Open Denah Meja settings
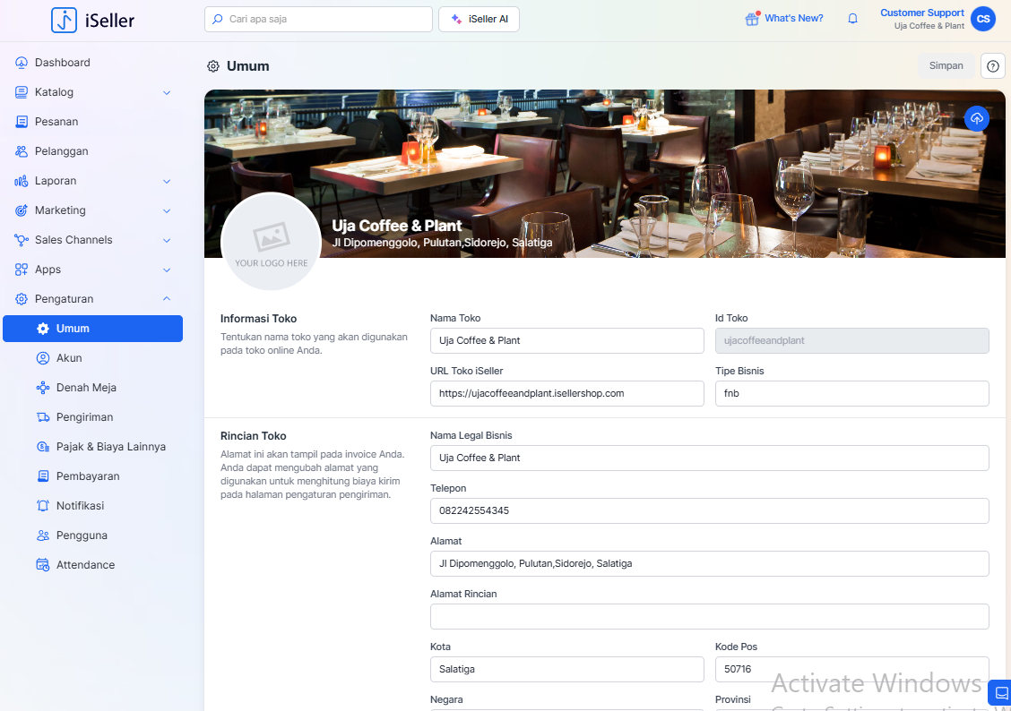 point(86,388)
